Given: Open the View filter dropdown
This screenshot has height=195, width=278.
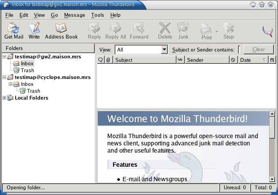Looking at the screenshot, I should point(164,50).
